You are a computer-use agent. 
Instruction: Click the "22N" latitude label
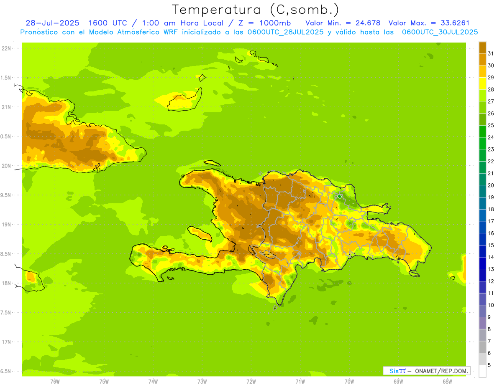(x=6, y=48)
